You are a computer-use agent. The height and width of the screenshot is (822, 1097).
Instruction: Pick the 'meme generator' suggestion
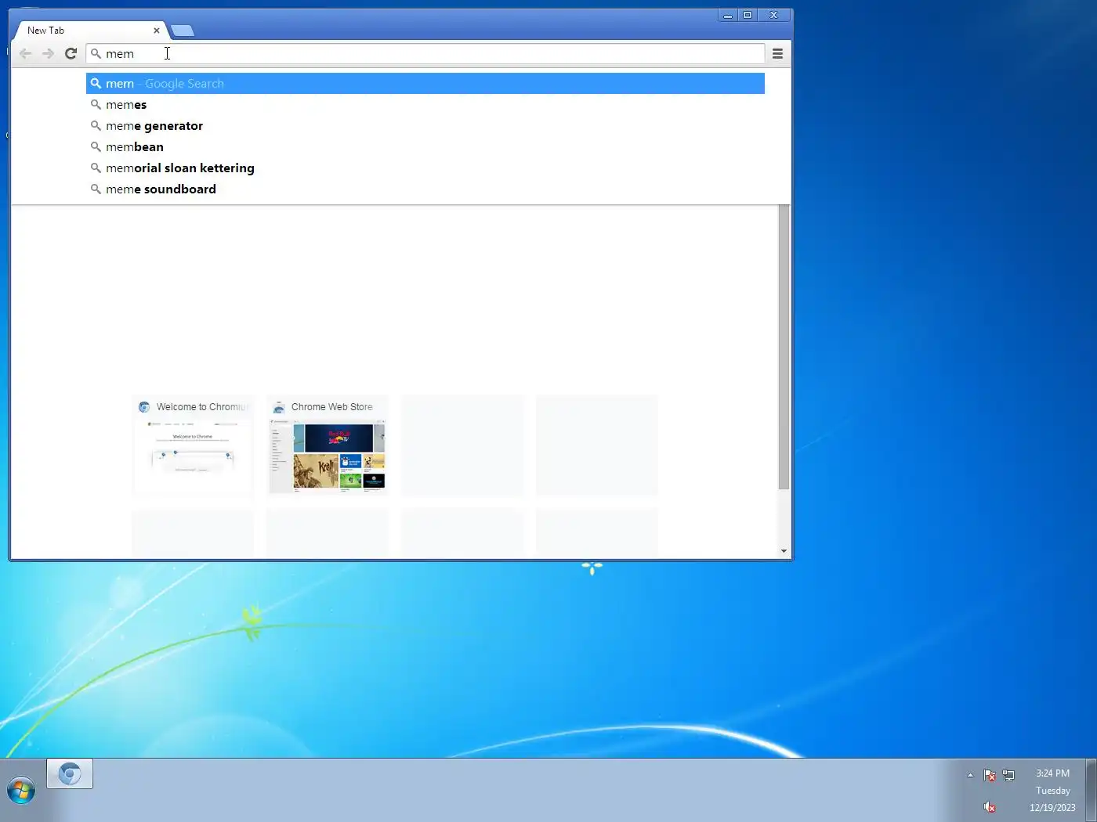pos(425,125)
